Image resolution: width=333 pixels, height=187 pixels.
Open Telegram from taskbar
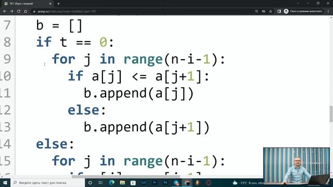(176, 182)
